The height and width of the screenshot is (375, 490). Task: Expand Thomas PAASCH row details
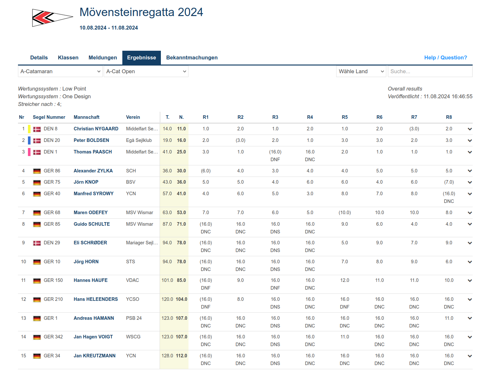pos(470,152)
